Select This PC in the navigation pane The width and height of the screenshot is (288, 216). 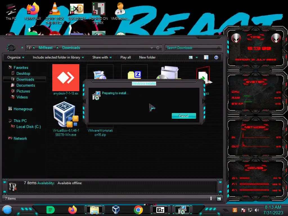point(20,121)
